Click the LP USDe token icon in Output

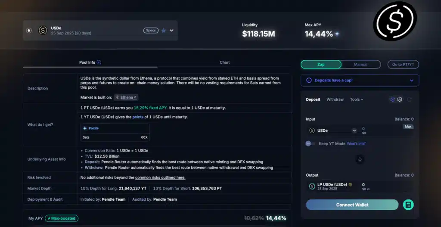(x=312, y=186)
